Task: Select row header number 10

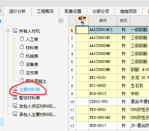Action: pyautogui.click(x=72, y=102)
